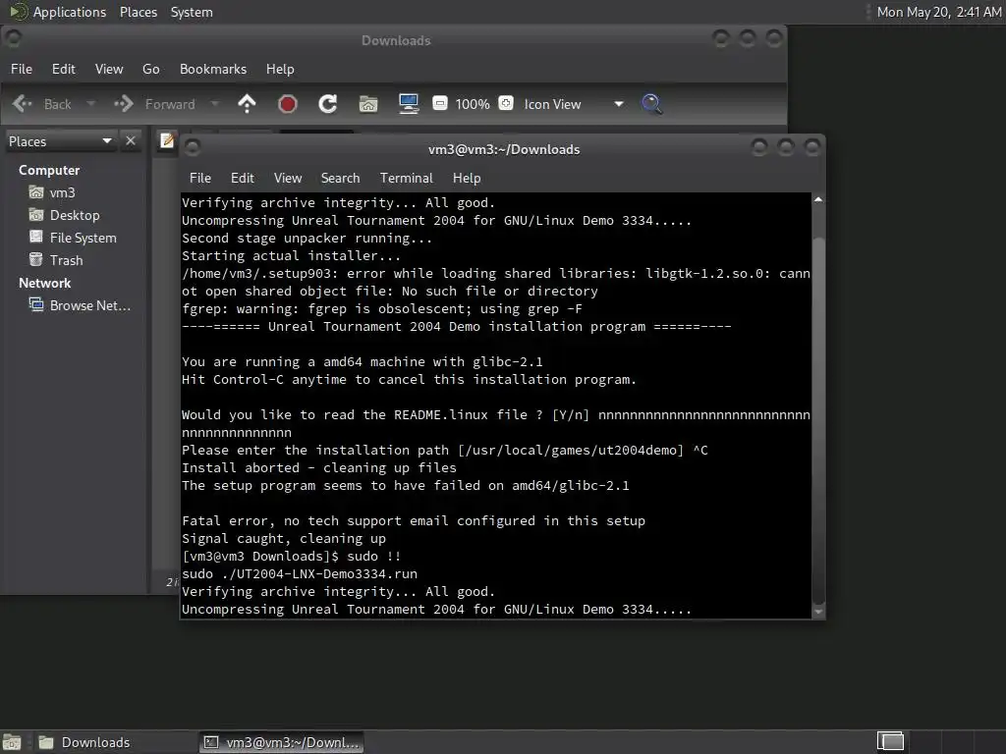Click the terminal title bar vm3@vm3:~/Downloads
Image resolution: width=1006 pixels, height=754 pixels.
click(x=504, y=149)
